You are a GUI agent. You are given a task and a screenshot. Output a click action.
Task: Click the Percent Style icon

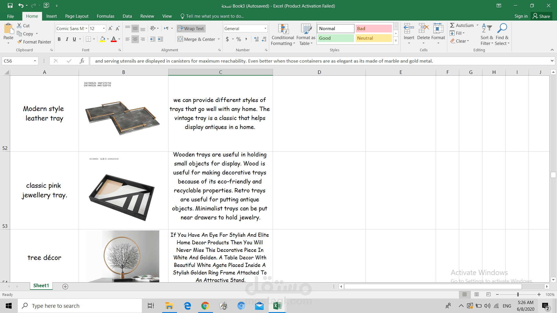pyautogui.click(x=238, y=39)
